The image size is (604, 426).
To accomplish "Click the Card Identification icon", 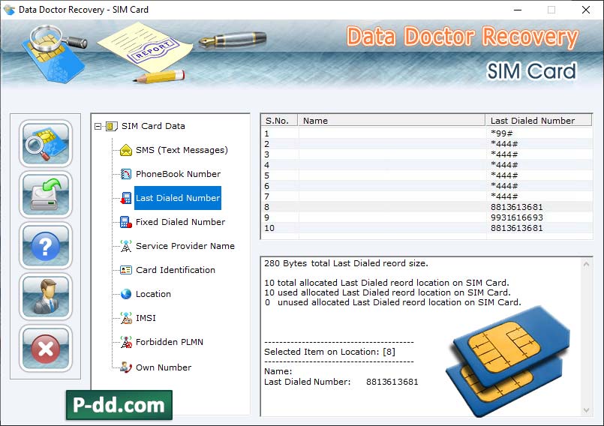I will click(126, 270).
